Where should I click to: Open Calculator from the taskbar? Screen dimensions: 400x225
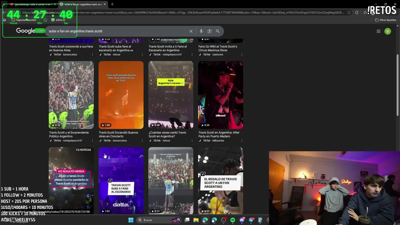[x=260, y=220]
